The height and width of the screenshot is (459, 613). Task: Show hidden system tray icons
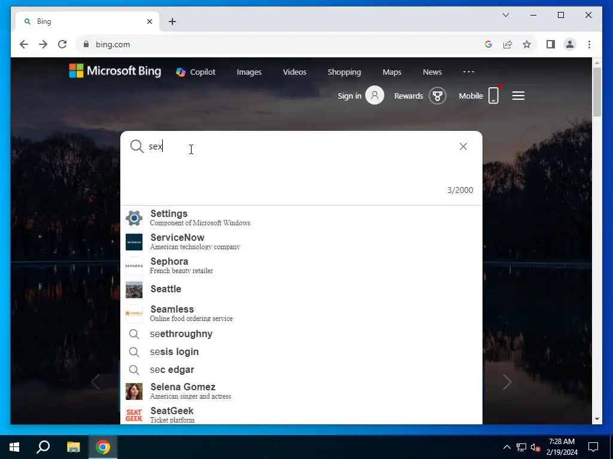click(x=506, y=447)
